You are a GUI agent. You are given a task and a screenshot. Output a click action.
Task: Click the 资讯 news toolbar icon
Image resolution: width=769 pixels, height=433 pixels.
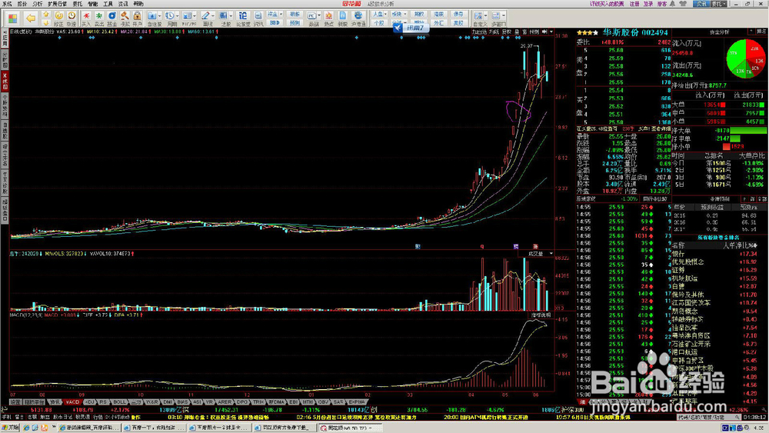258,18
